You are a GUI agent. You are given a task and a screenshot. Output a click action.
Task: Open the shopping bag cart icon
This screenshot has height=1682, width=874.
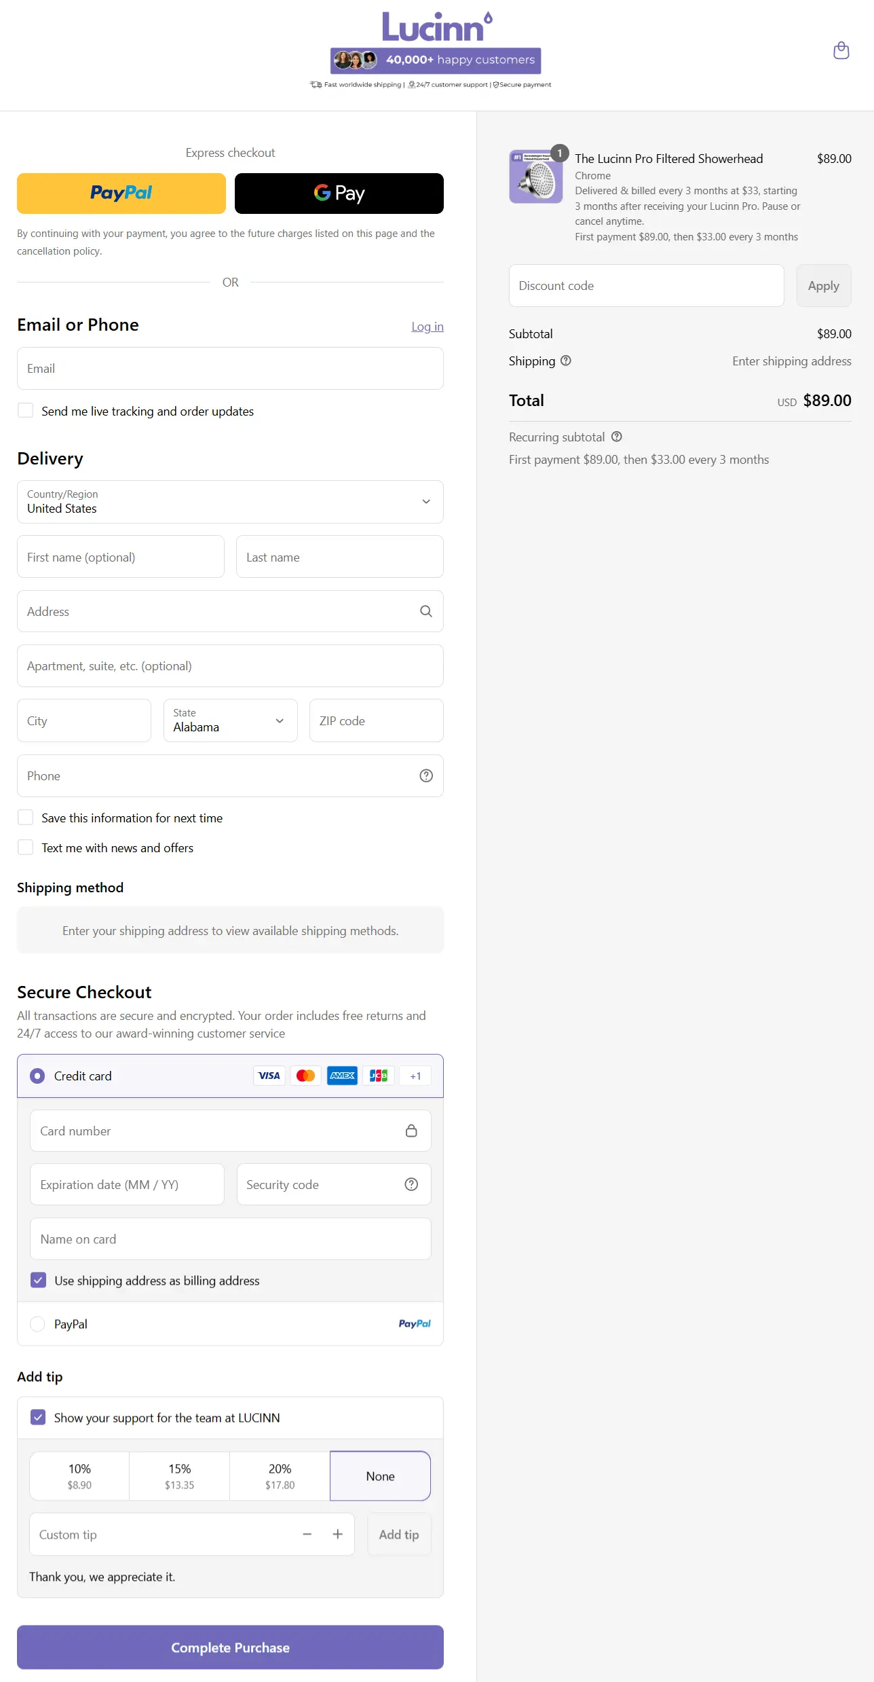coord(841,51)
